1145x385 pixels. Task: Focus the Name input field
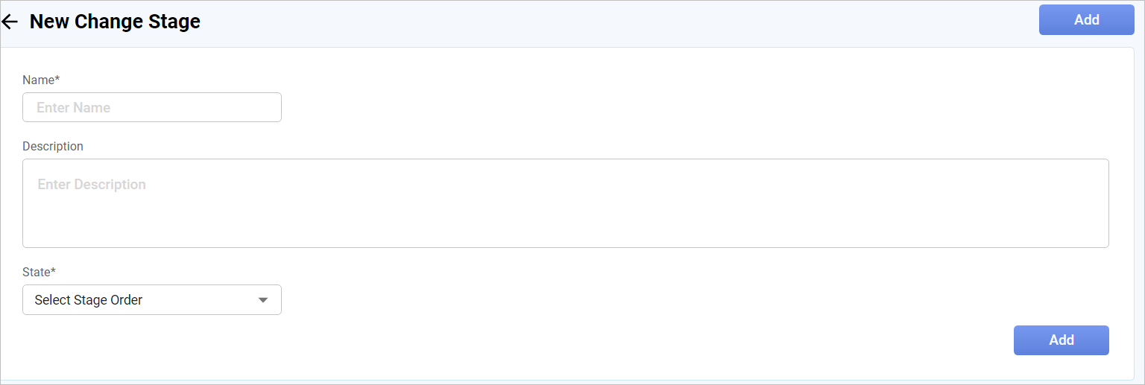pos(152,107)
